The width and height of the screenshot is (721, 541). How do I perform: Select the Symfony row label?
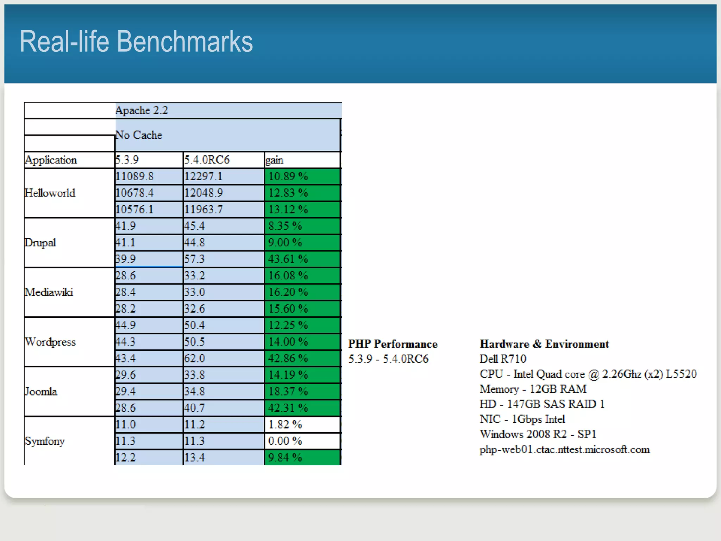pyautogui.click(x=69, y=441)
